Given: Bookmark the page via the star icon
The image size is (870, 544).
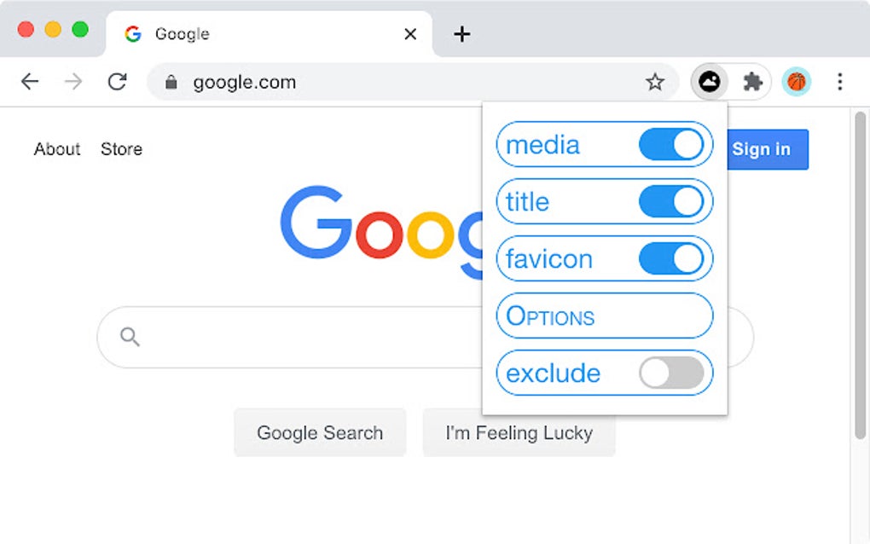Looking at the screenshot, I should 655,82.
